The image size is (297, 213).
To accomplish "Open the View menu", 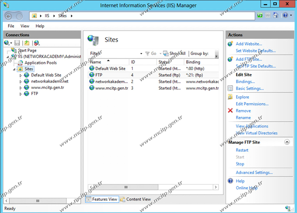I will 25,26.
